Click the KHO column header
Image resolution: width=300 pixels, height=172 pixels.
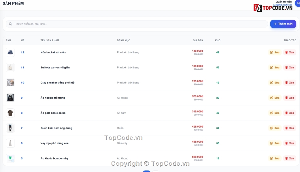tap(218, 40)
